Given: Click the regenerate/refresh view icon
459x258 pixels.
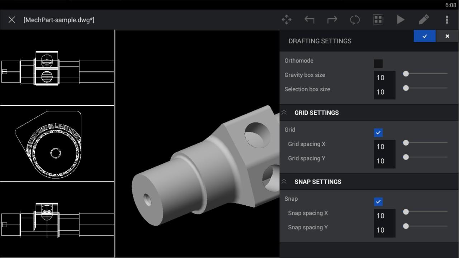Looking at the screenshot, I should click(x=355, y=20).
